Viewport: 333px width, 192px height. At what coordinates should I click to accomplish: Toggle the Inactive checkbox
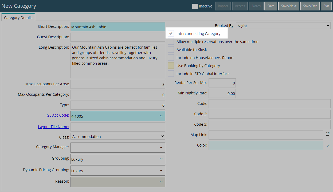pyautogui.click(x=195, y=6)
